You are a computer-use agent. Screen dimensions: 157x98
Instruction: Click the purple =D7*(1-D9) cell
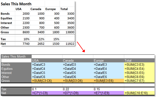pyautogui.click(x=78, y=93)
